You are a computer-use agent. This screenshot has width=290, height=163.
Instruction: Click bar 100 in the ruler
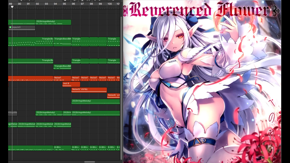coord(110,4)
